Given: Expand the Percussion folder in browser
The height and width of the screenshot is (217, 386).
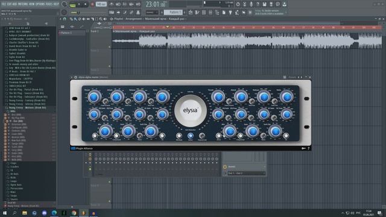Looking at the screenshot, I should (16, 188).
